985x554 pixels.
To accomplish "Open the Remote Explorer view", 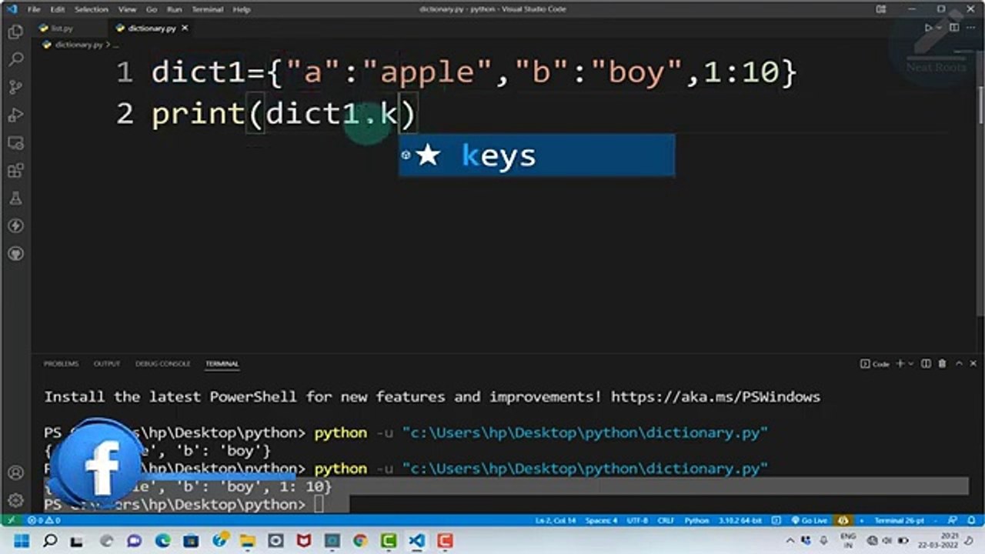I will 15,143.
